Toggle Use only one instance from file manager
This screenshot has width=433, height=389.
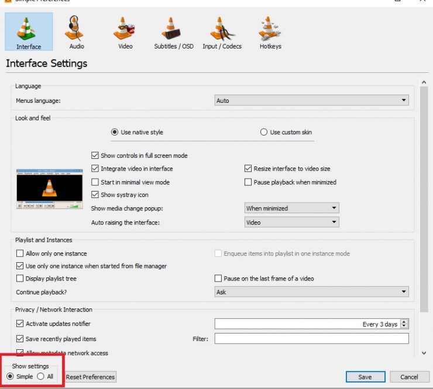(x=91, y=266)
